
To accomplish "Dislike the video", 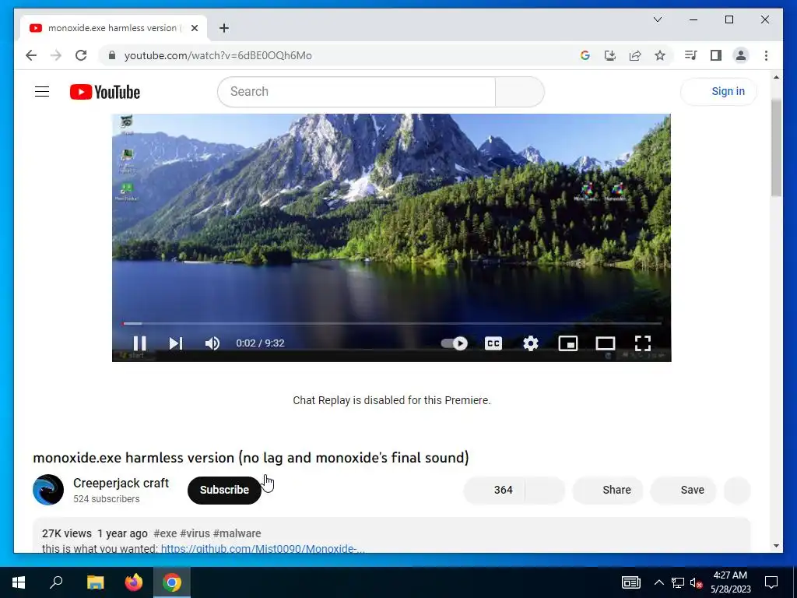I will point(545,491).
